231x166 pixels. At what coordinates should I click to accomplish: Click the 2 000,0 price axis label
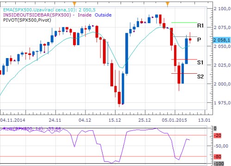[222, 84]
